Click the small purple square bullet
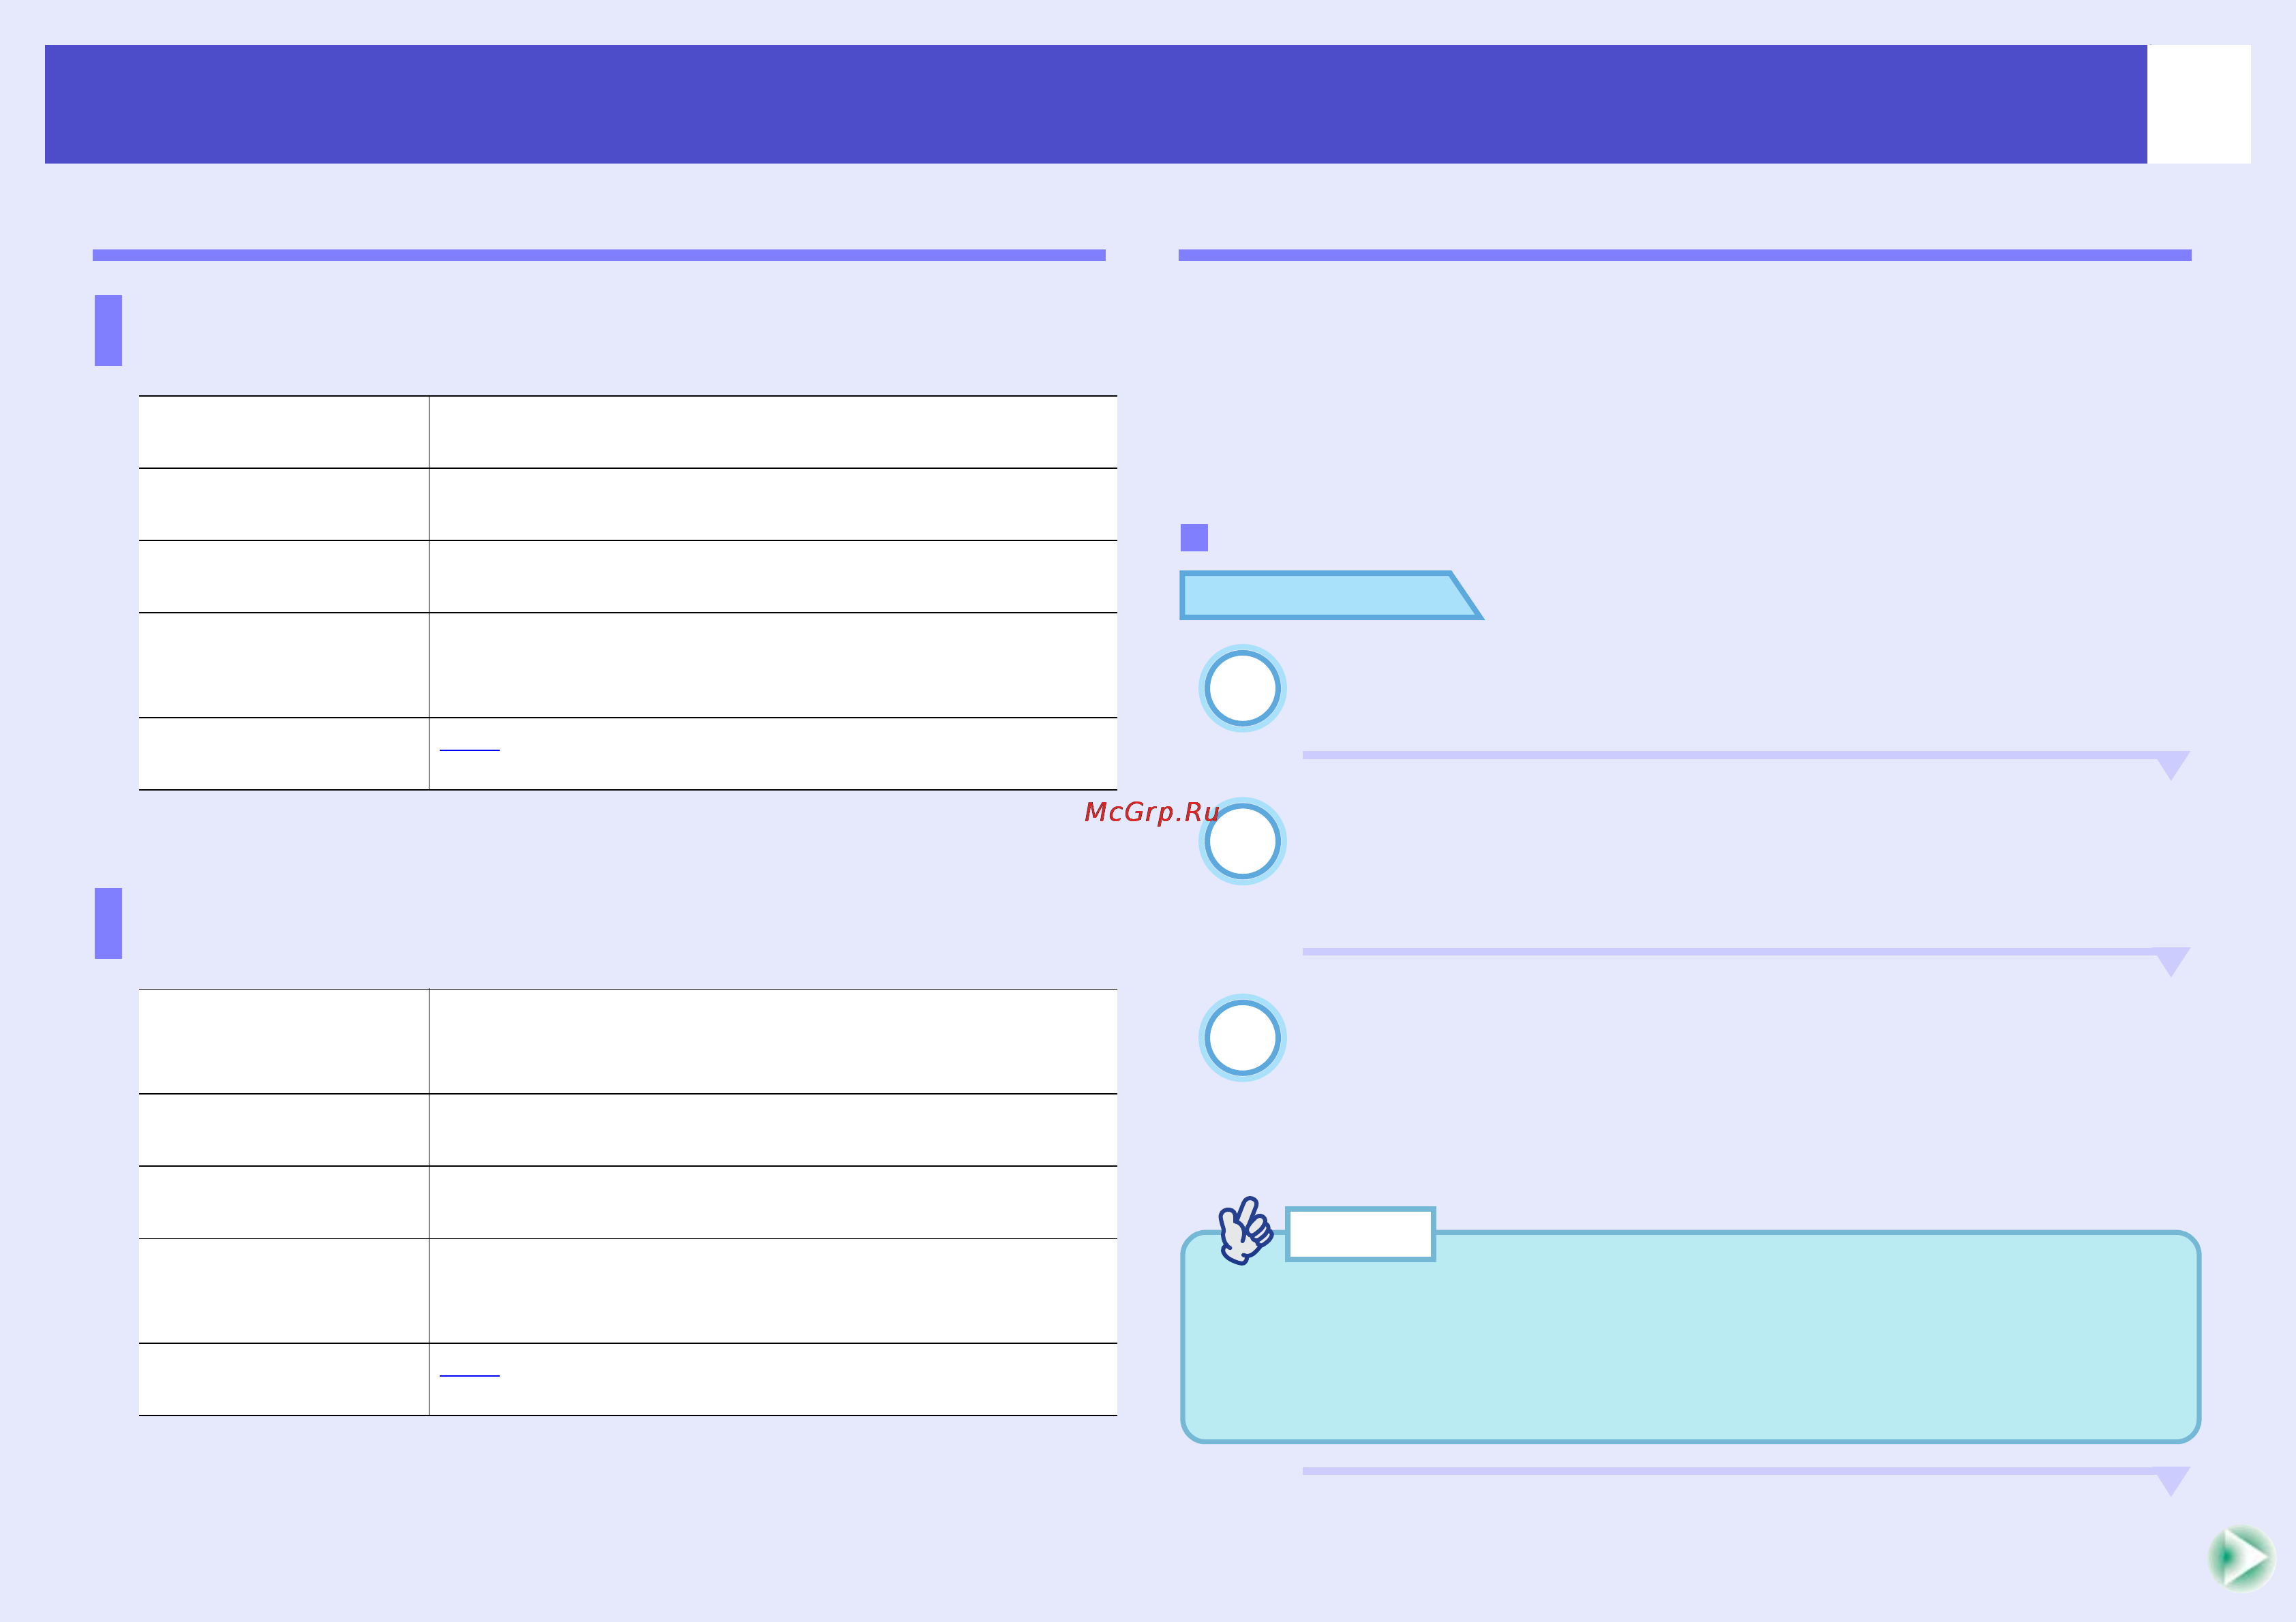Viewport: 2296px width, 1622px height. (x=1194, y=537)
